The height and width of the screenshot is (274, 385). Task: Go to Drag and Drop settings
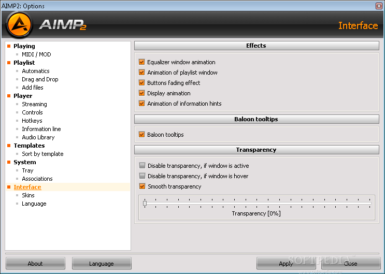coord(40,79)
